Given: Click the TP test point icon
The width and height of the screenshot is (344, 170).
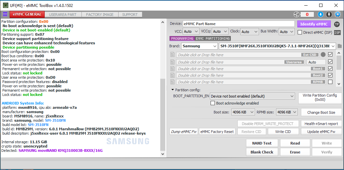Looking at the screenshot, I should pyautogui.click(x=337, y=24).
